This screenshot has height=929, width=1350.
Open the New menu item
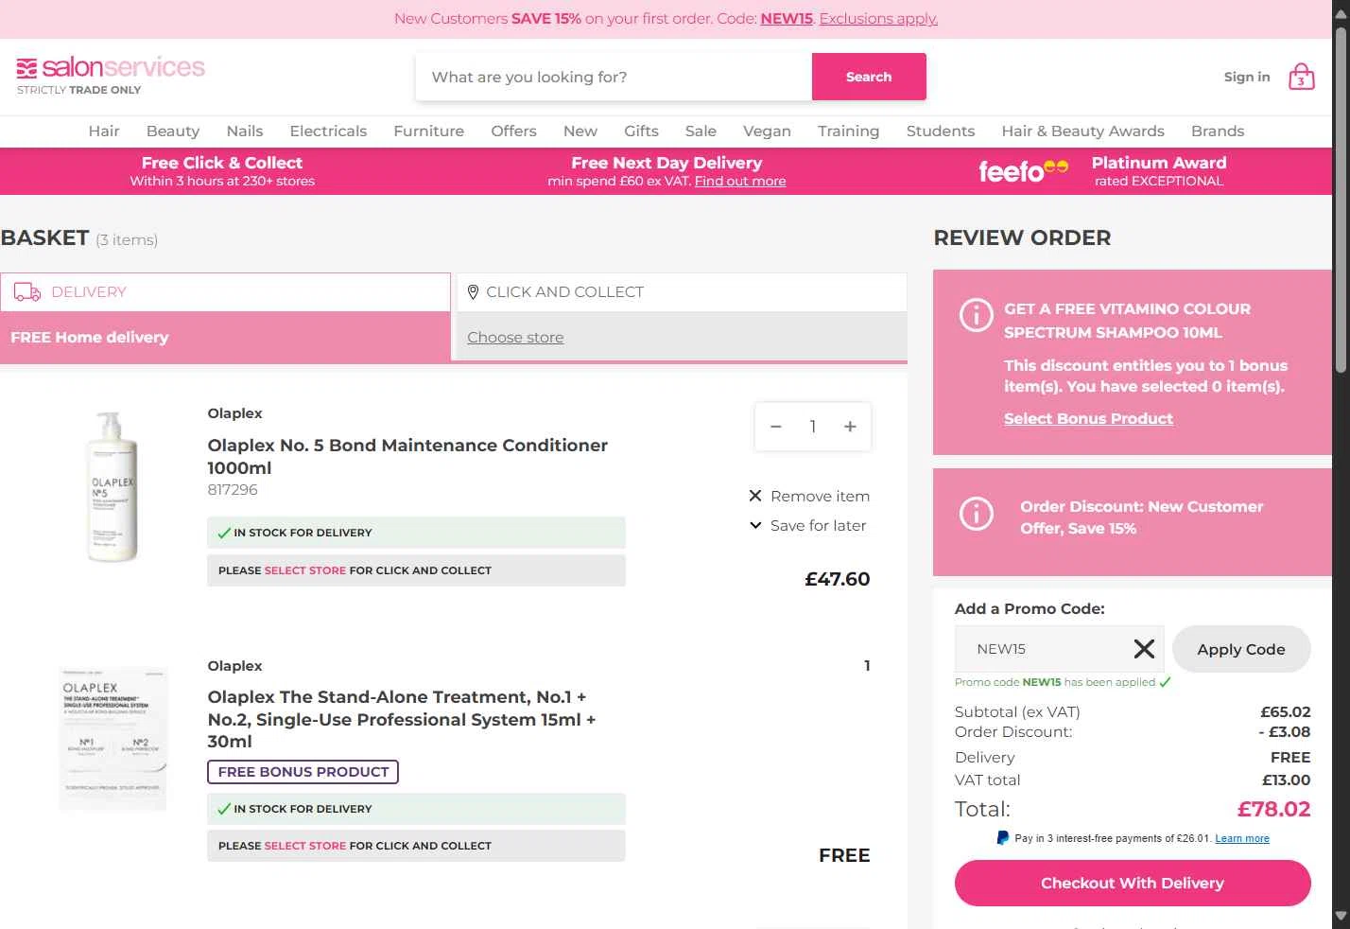[580, 131]
